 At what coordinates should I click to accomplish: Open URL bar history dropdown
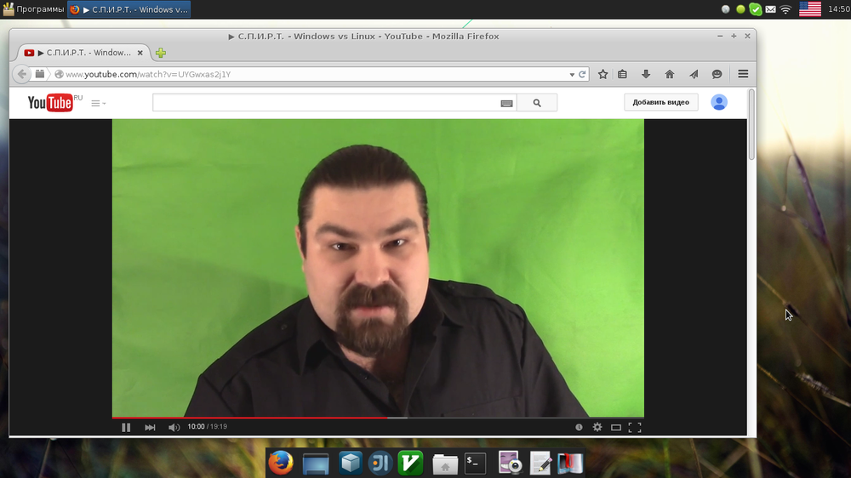click(572, 75)
